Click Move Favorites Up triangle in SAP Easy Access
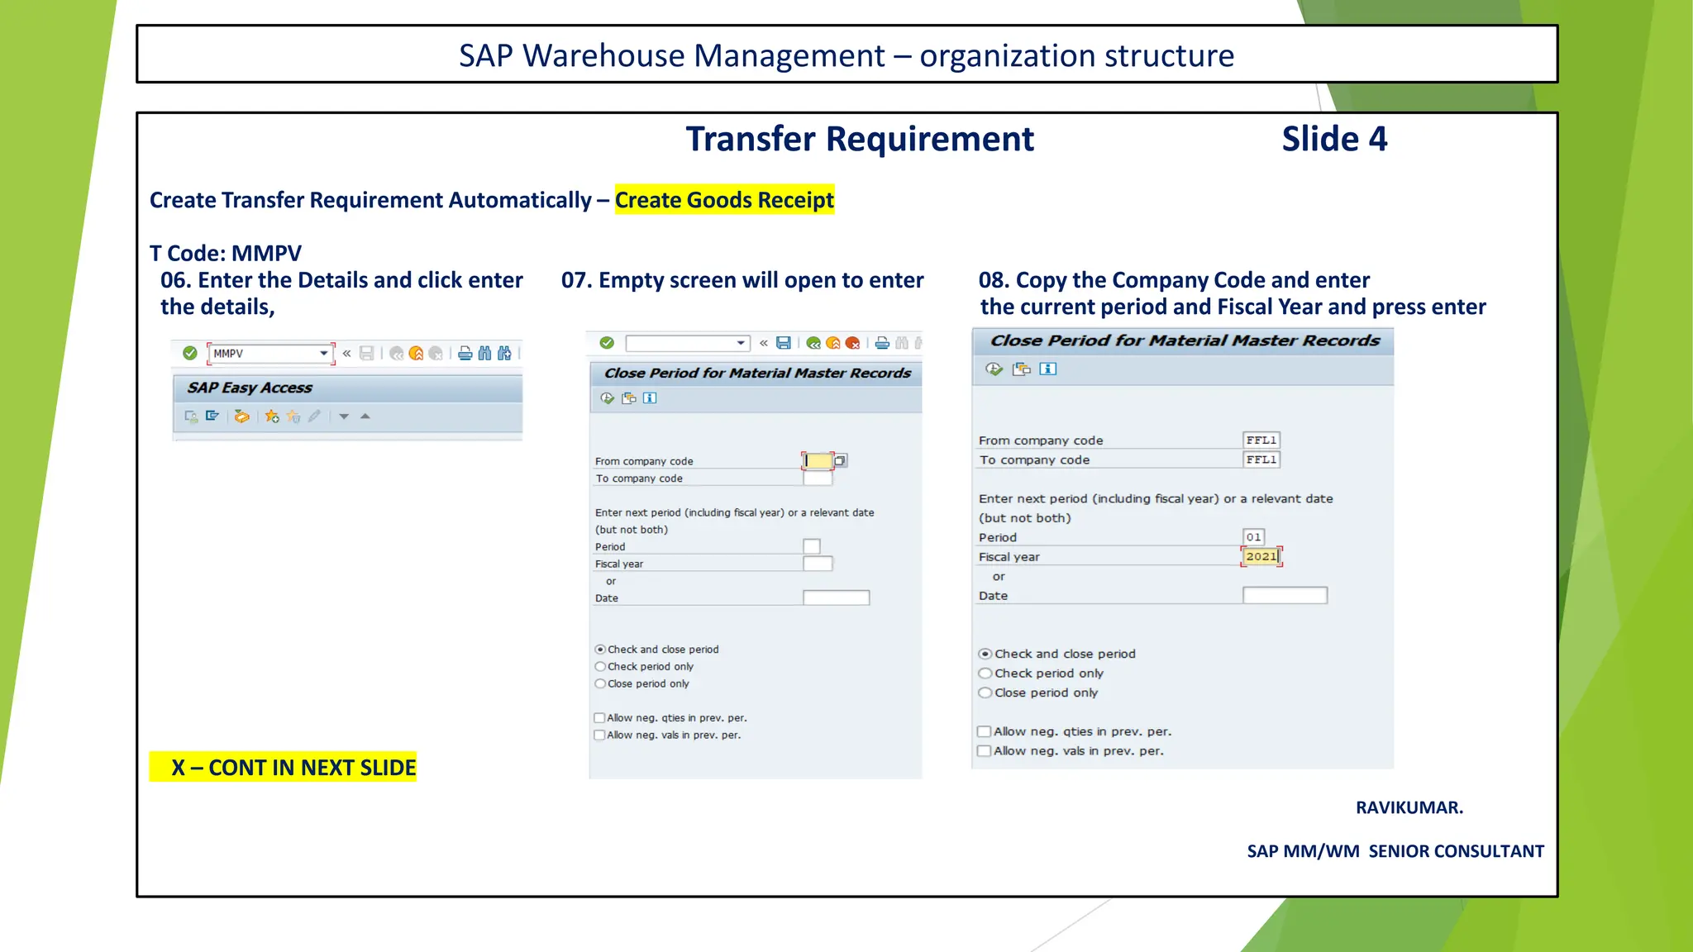 tap(365, 416)
